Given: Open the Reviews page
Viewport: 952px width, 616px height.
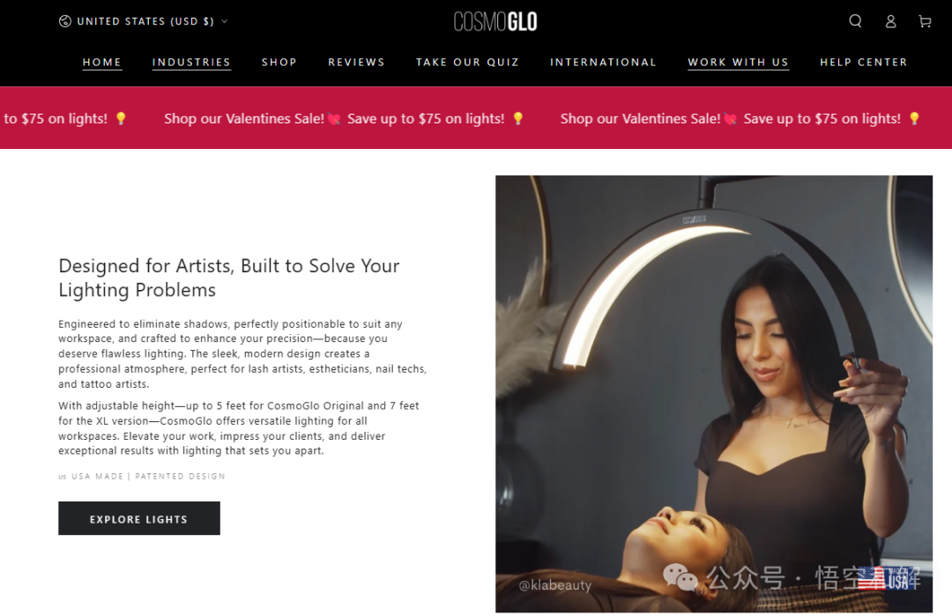Looking at the screenshot, I should [x=356, y=63].
